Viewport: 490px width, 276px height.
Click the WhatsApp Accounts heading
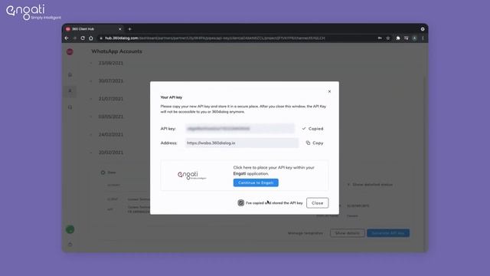click(x=116, y=51)
